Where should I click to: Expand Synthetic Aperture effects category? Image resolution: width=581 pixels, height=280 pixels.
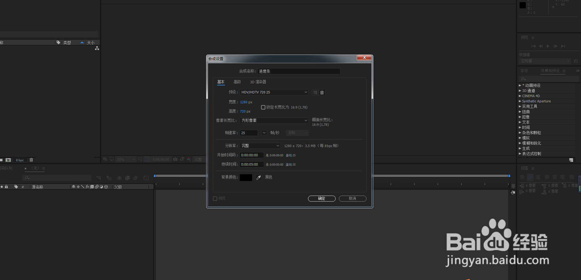pyautogui.click(x=520, y=101)
